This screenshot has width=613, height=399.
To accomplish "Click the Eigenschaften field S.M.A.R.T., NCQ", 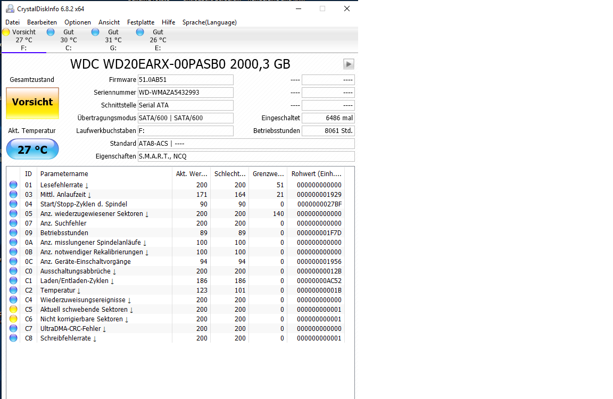I will 246,156.
